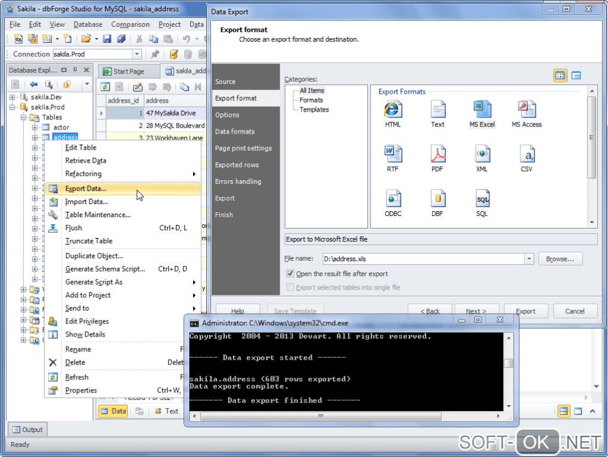Select Formats category in list
The width and height of the screenshot is (608, 457).
coord(311,100)
